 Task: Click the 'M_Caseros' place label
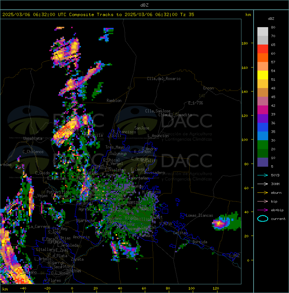151,192
